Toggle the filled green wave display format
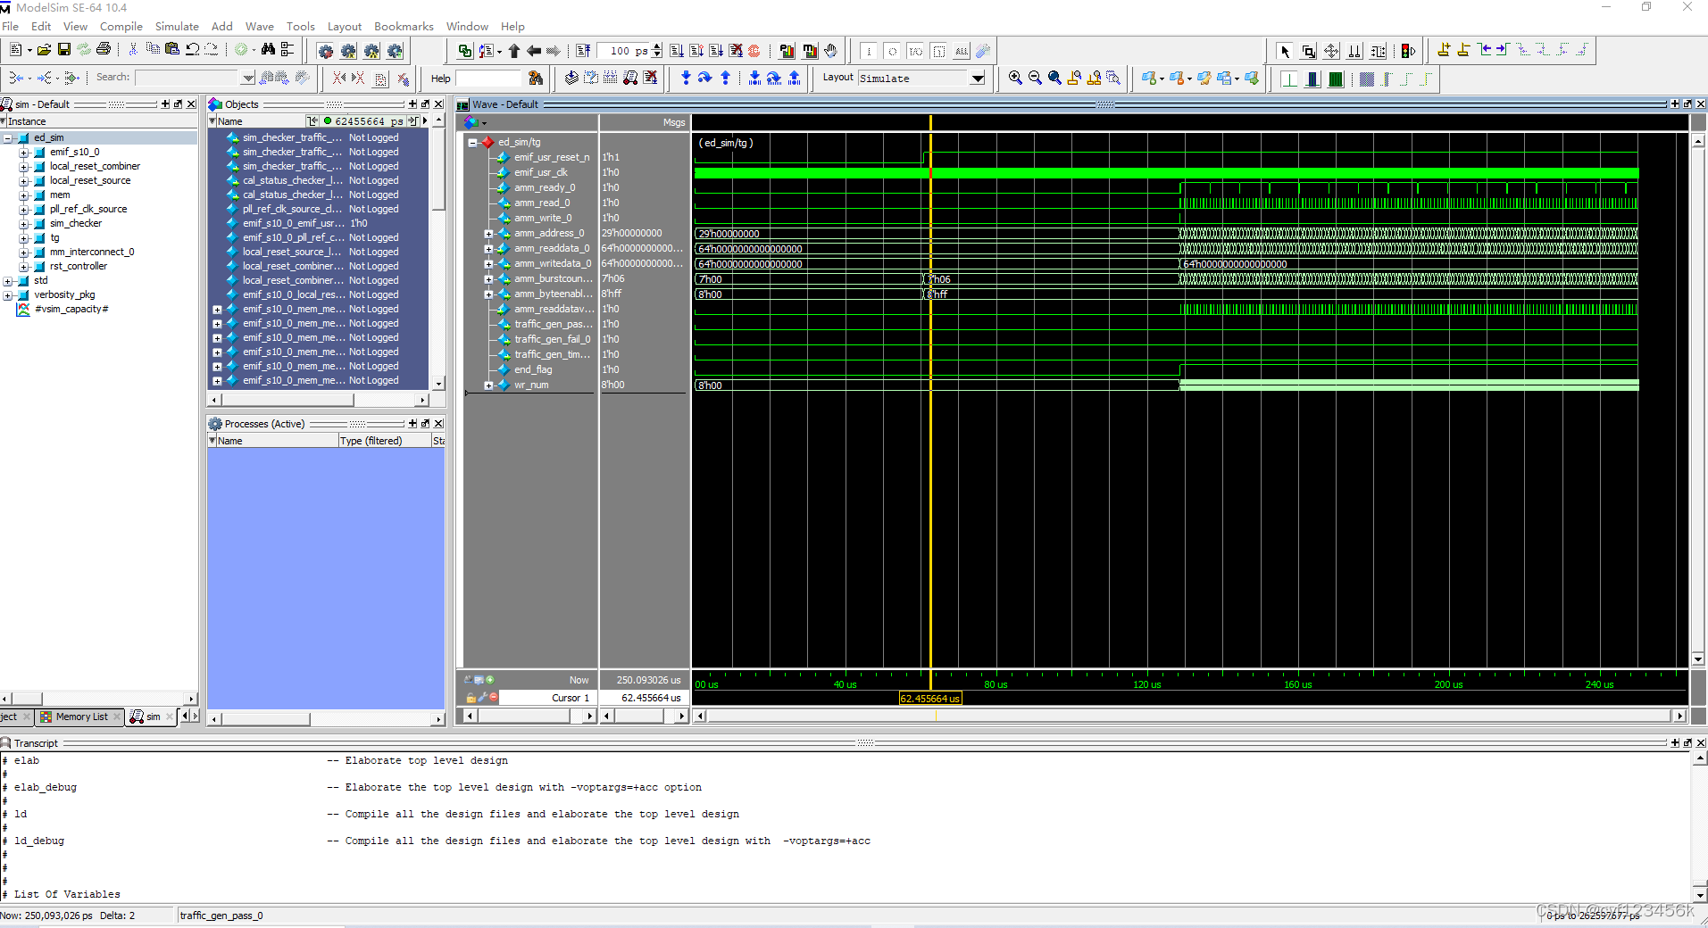 (1336, 79)
